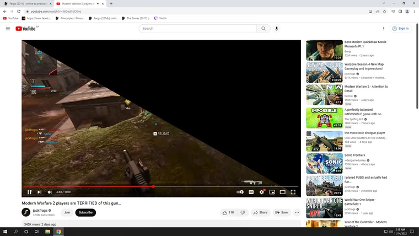Open the jackfrags channel avatar

pyautogui.click(x=26, y=212)
